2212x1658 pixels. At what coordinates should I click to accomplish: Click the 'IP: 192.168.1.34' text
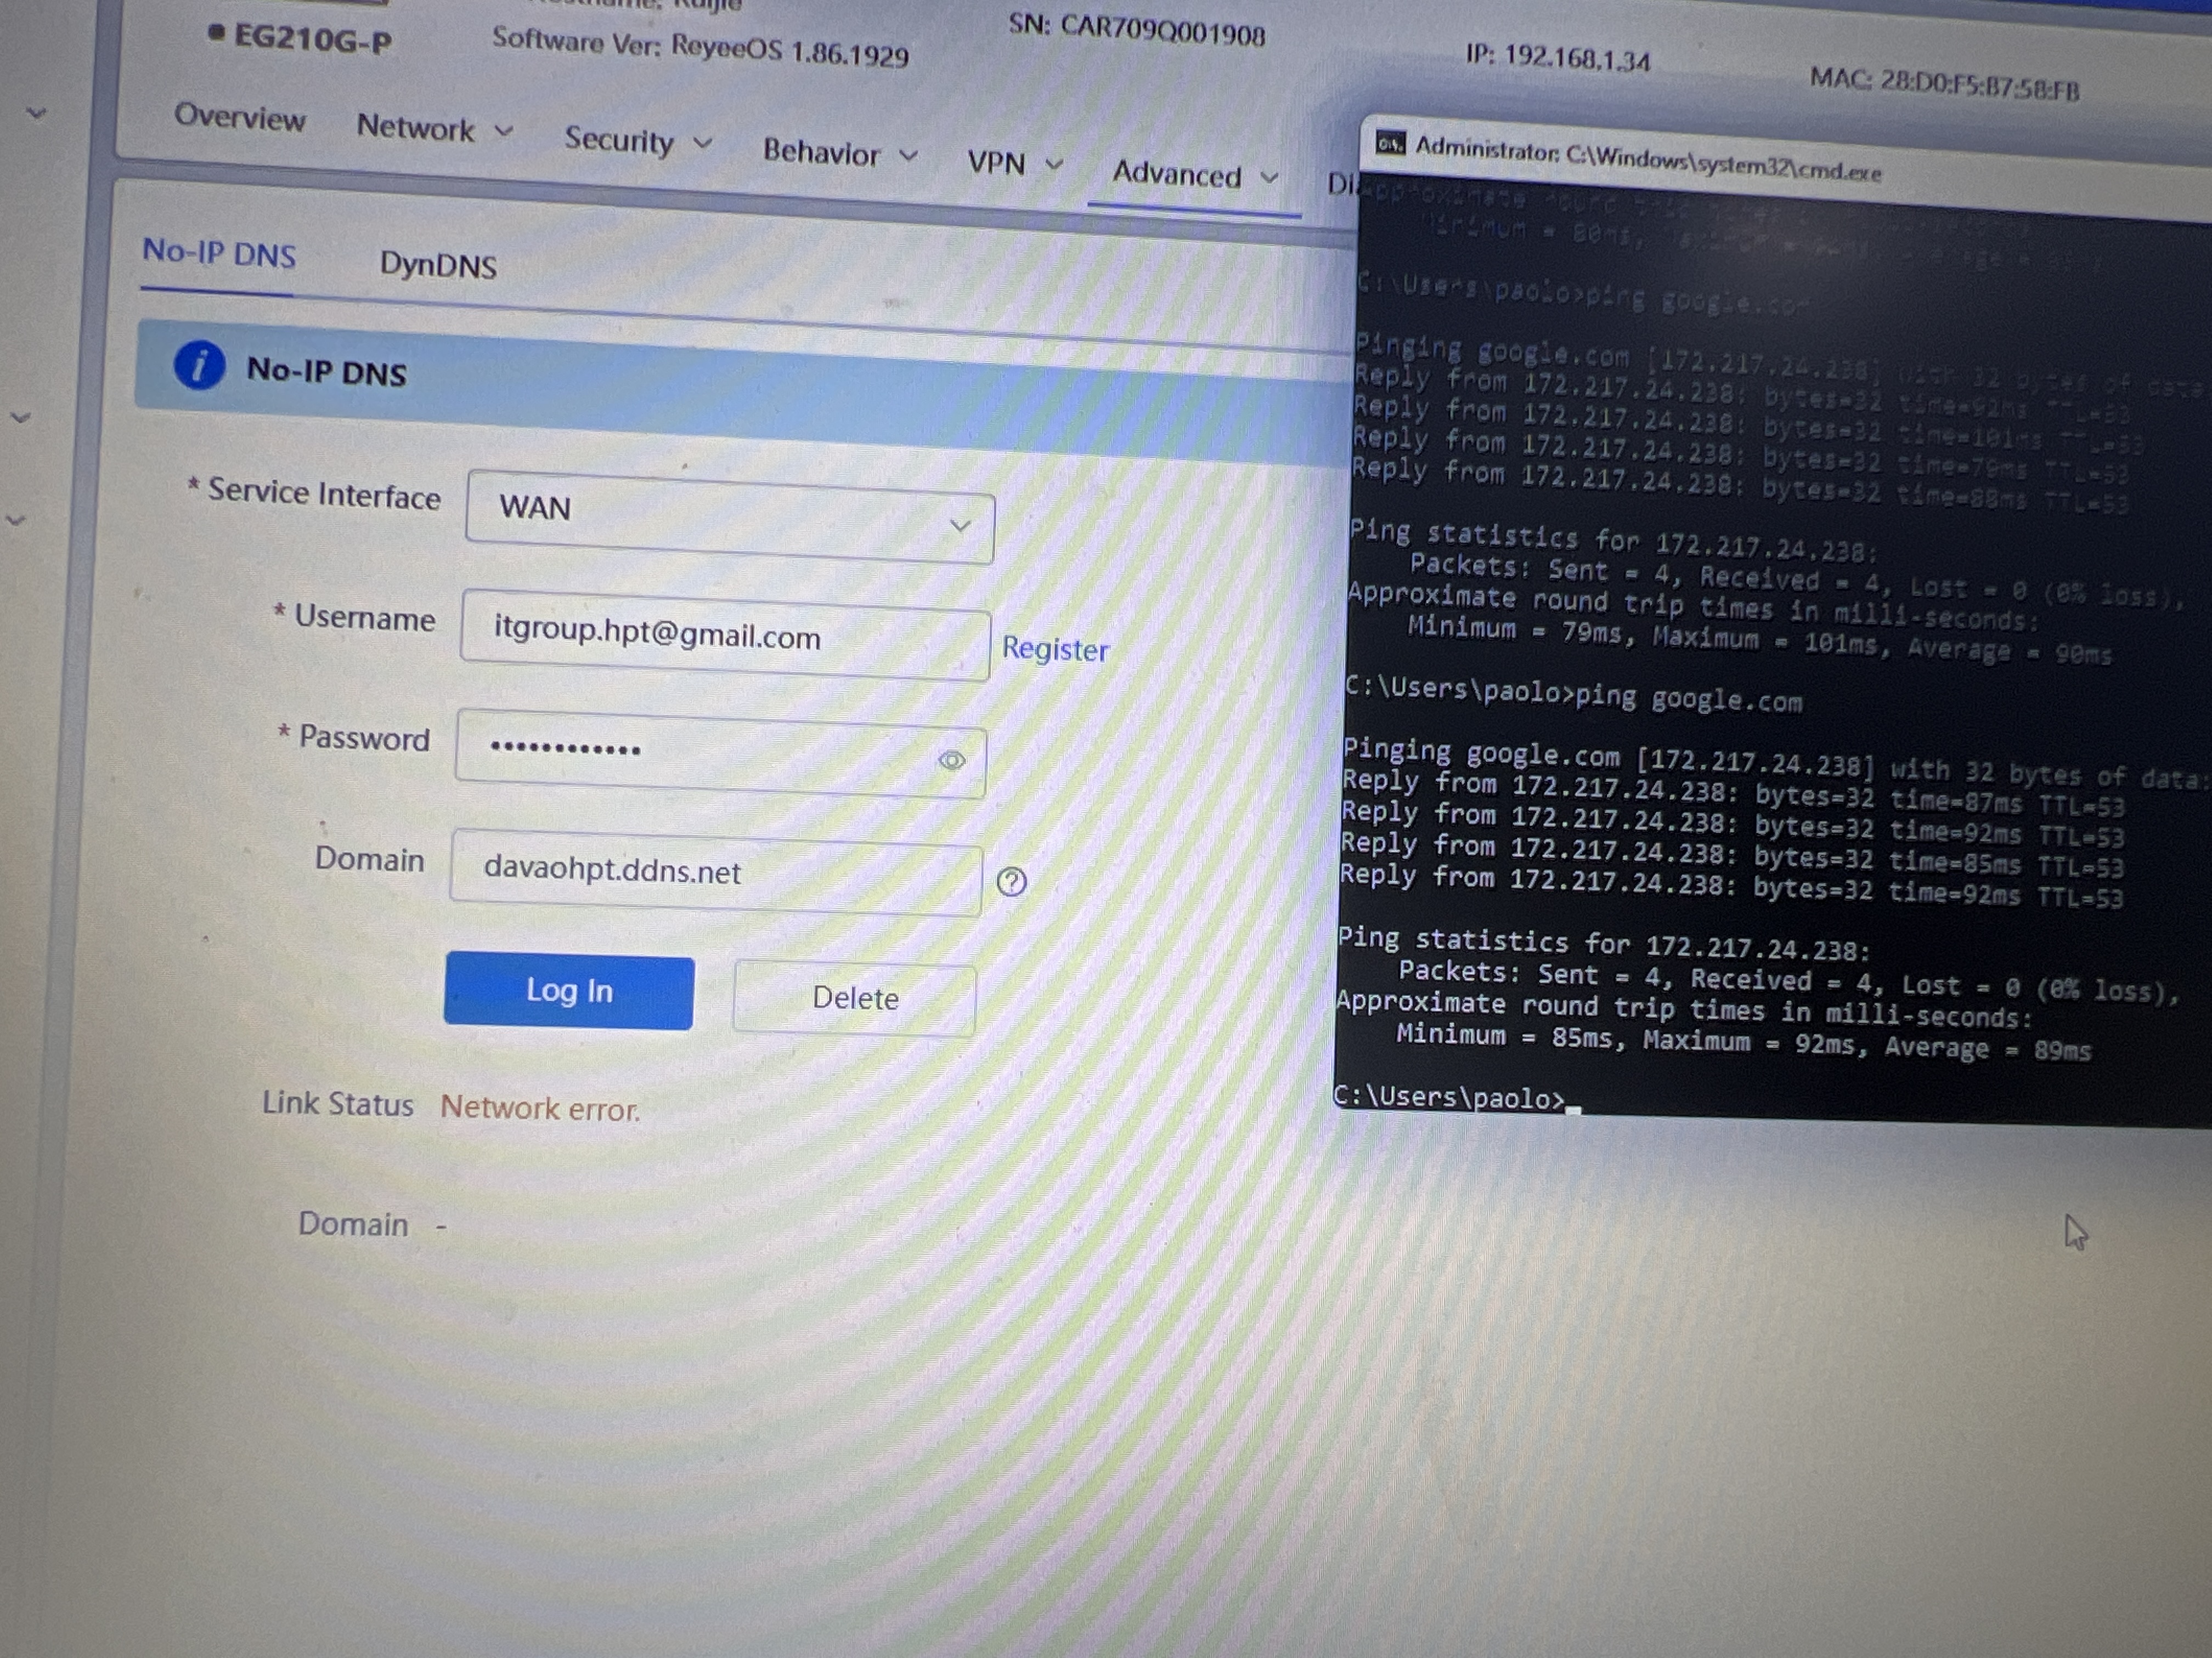point(1557,58)
